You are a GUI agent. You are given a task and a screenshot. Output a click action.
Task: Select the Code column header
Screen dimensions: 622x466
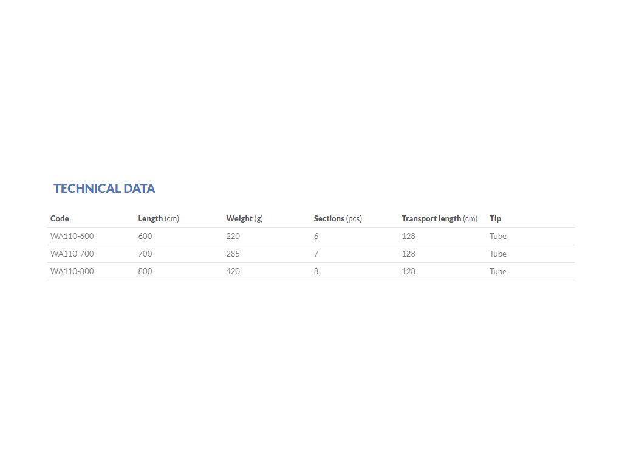pyautogui.click(x=60, y=218)
